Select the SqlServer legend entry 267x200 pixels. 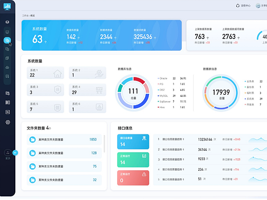point(172,102)
